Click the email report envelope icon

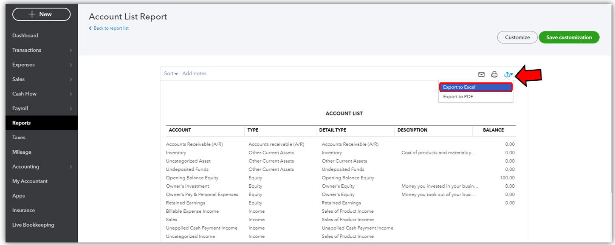(481, 74)
